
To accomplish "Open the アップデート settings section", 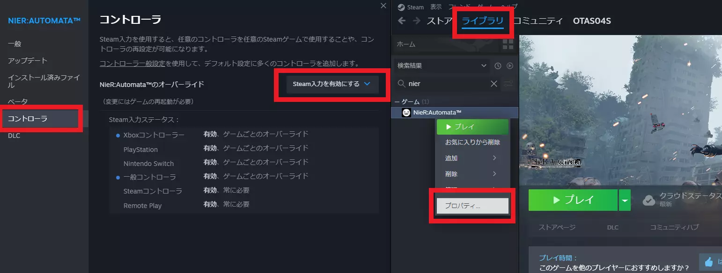I will click(28, 61).
